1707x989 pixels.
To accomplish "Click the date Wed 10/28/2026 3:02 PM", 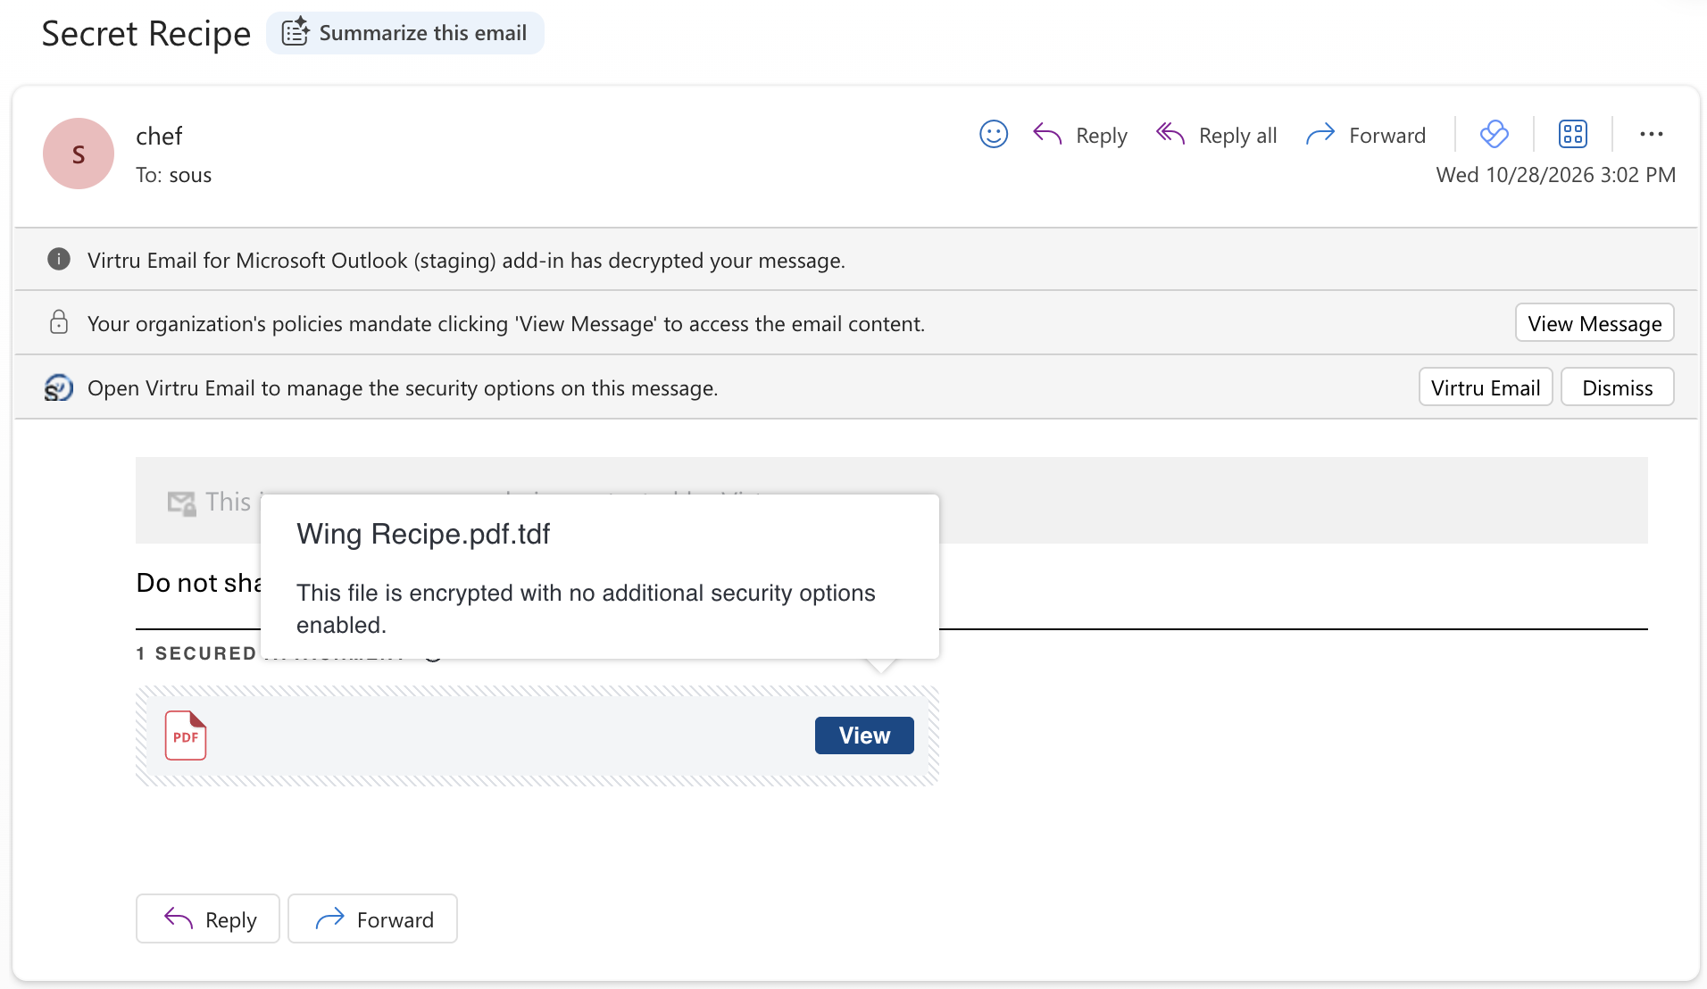I will (1555, 175).
